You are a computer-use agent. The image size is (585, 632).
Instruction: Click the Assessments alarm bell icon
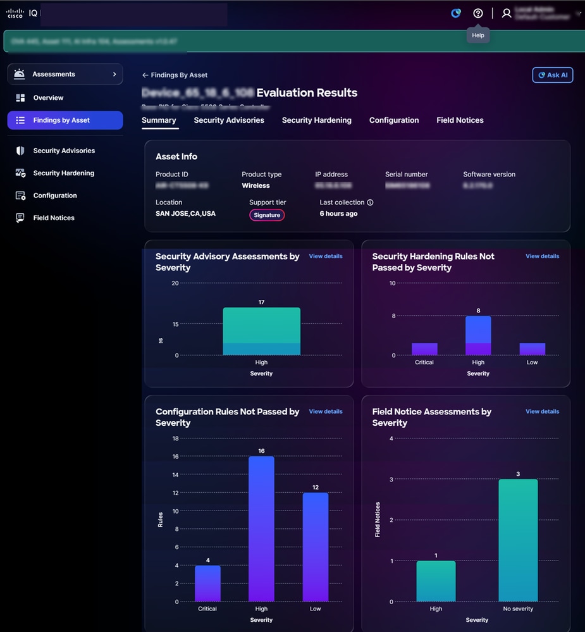pyautogui.click(x=20, y=74)
